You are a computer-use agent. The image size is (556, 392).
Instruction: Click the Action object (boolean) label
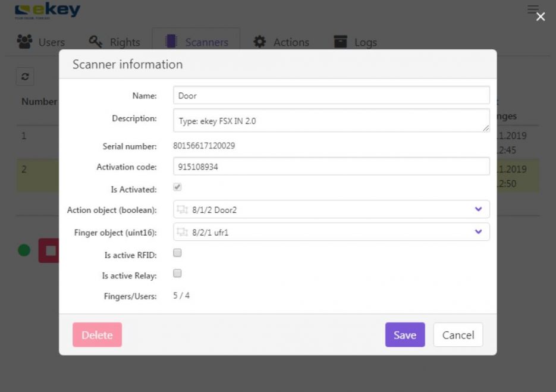coord(112,210)
